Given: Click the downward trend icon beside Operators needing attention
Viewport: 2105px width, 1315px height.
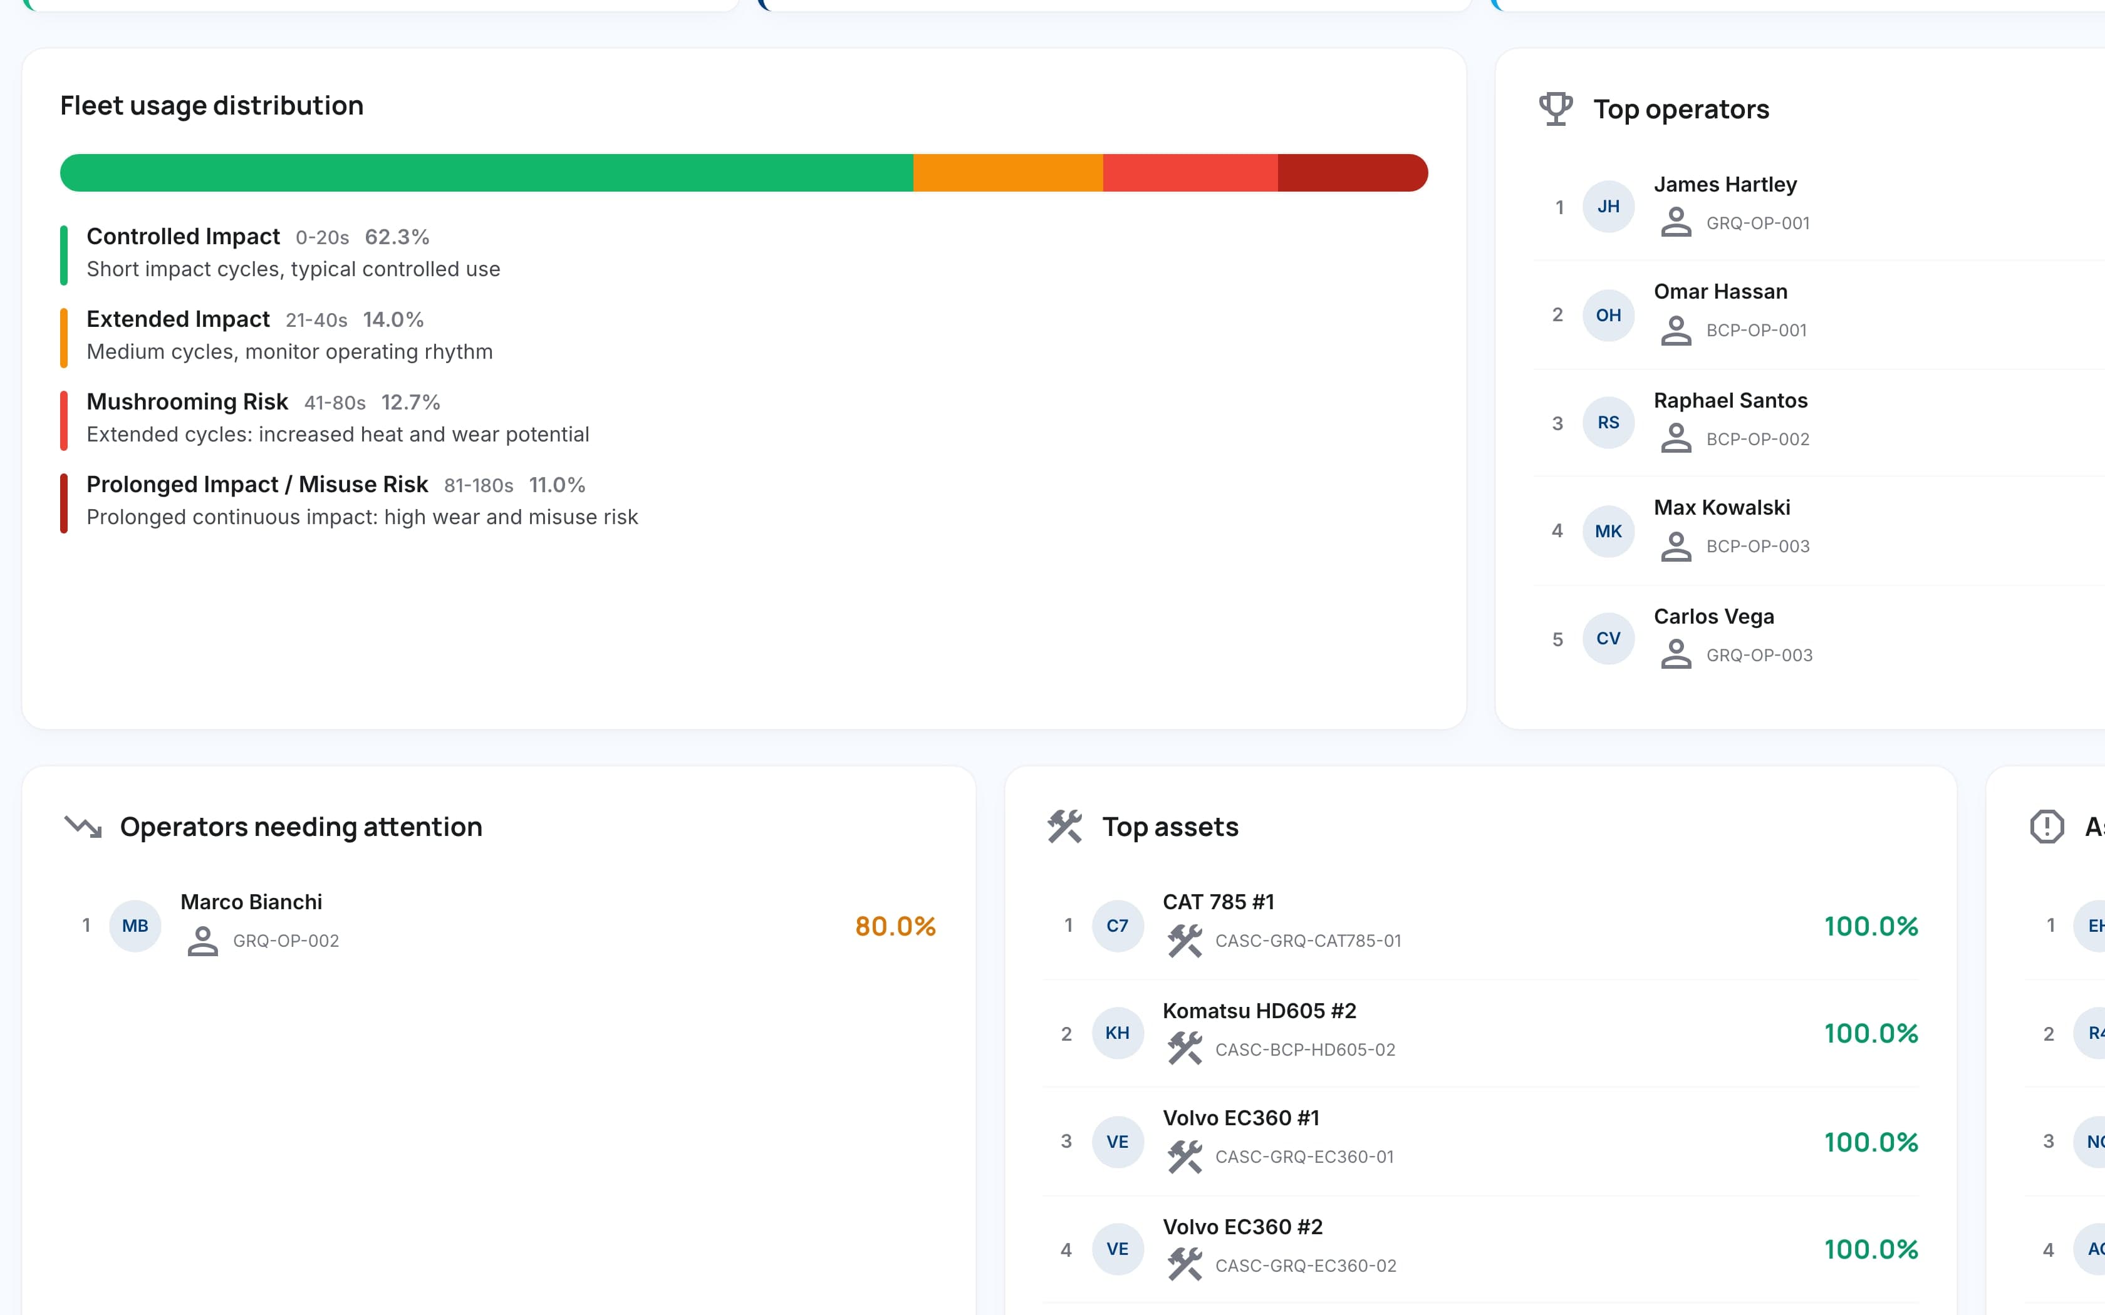Looking at the screenshot, I should (83, 826).
